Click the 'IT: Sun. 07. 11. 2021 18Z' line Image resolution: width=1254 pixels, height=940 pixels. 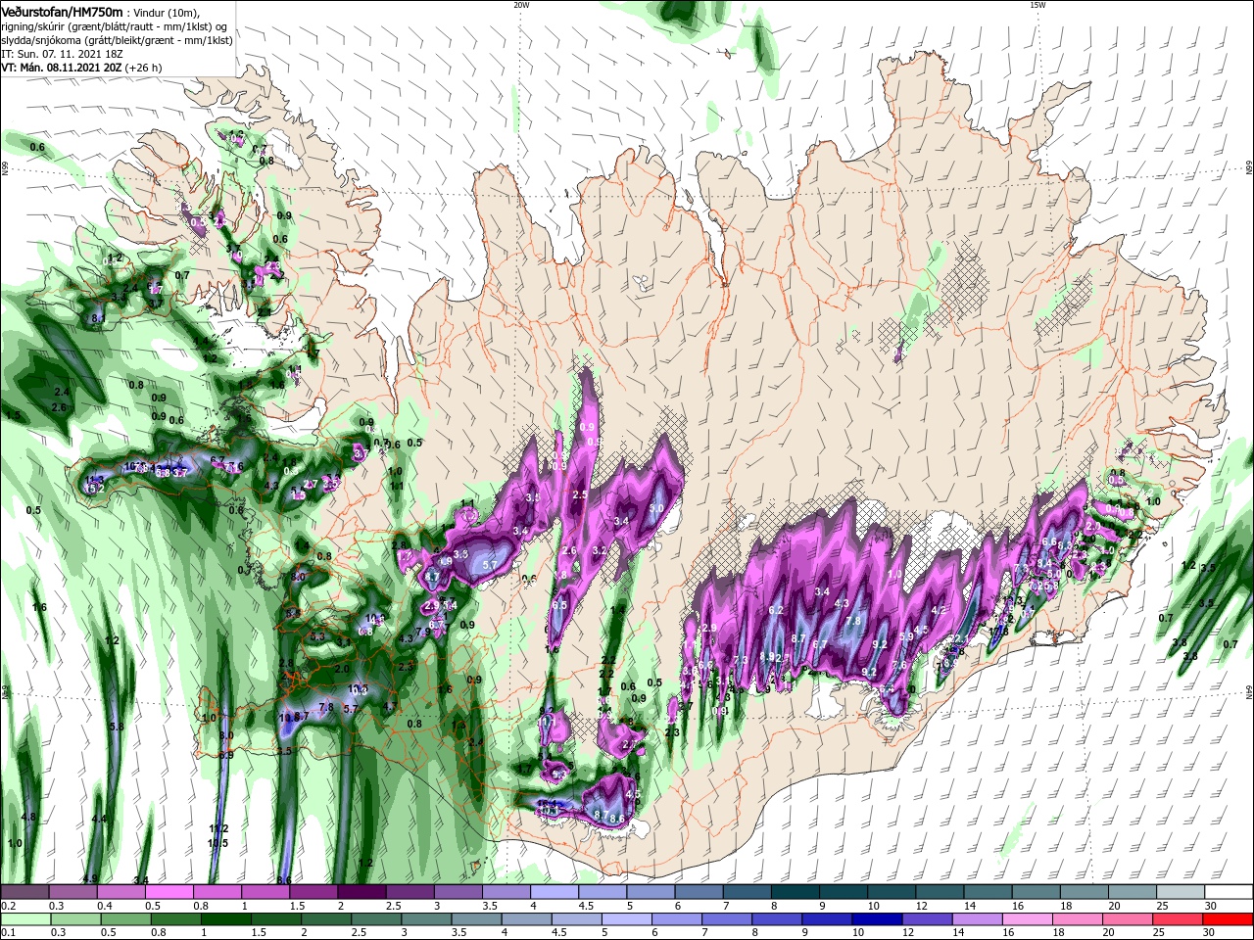61,53
